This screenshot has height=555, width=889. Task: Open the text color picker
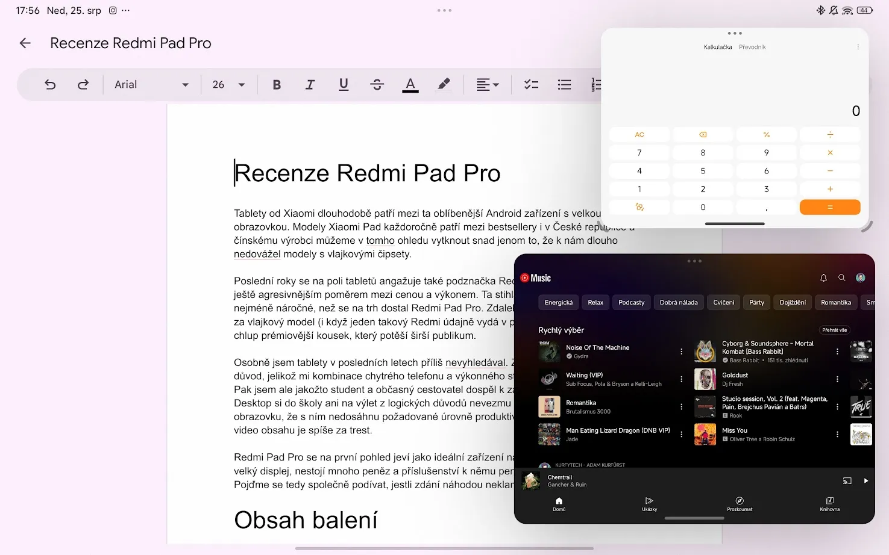[x=410, y=85]
